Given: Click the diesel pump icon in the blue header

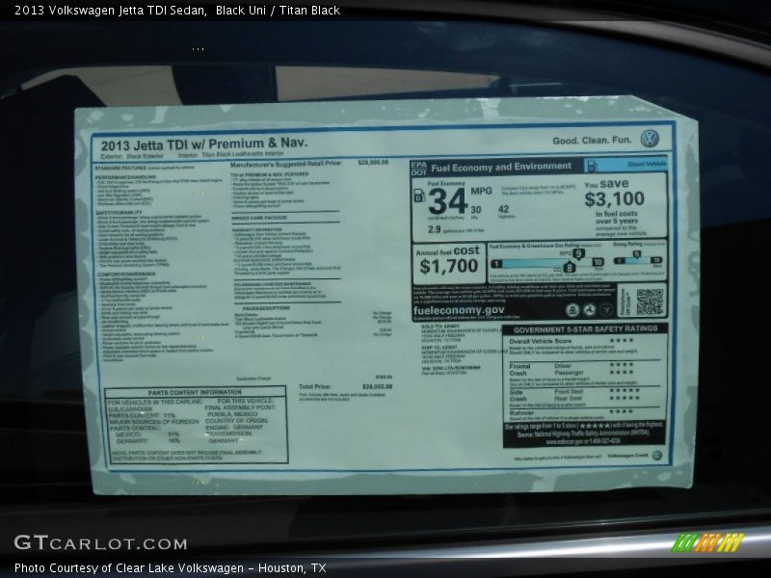Looking at the screenshot, I should [x=592, y=166].
